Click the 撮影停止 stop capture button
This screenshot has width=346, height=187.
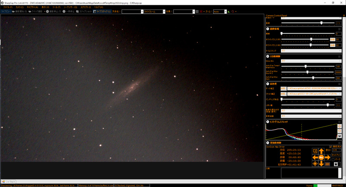click(53, 12)
